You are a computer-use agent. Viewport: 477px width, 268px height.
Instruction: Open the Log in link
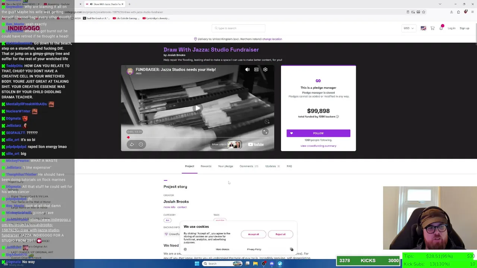point(451,28)
